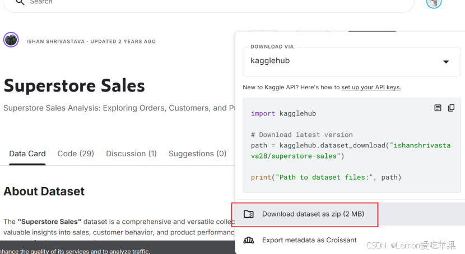The width and height of the screenshot is (465, 254).
Task: Open the ISHAN SHRIVASTAVA author link
Action: (55, 42)
